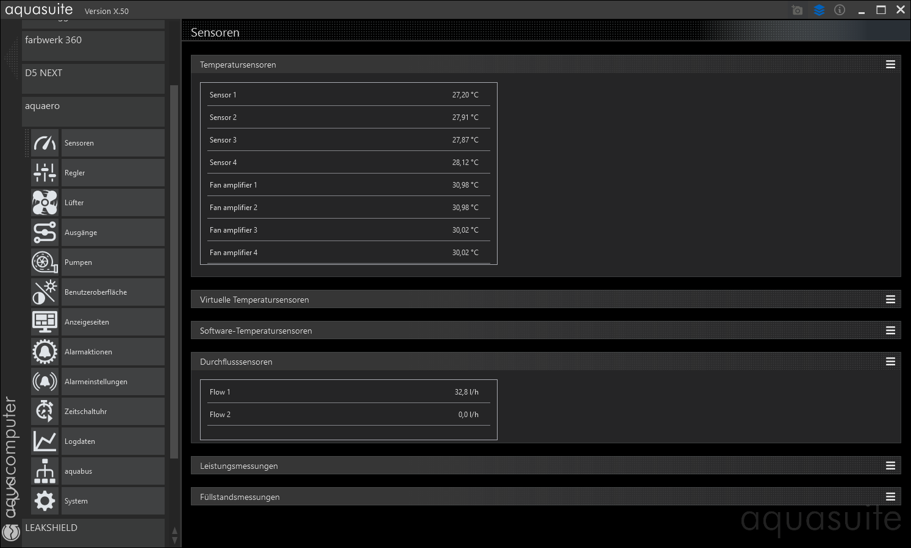This screenshot has width=911, height=548.
Task: Expand the Leistungsmessungen section header
Action: pyautogui.click(x=546, y=466)
